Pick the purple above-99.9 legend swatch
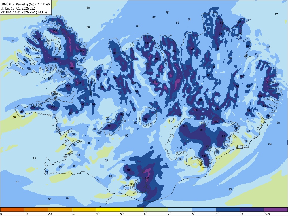The height and width of the screenshot is (216, 288). coord(276,210)
